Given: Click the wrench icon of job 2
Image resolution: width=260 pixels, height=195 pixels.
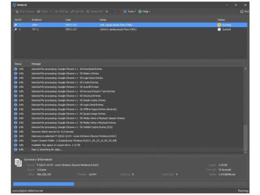Looking at the screenshot, I should tap(16, 29).
